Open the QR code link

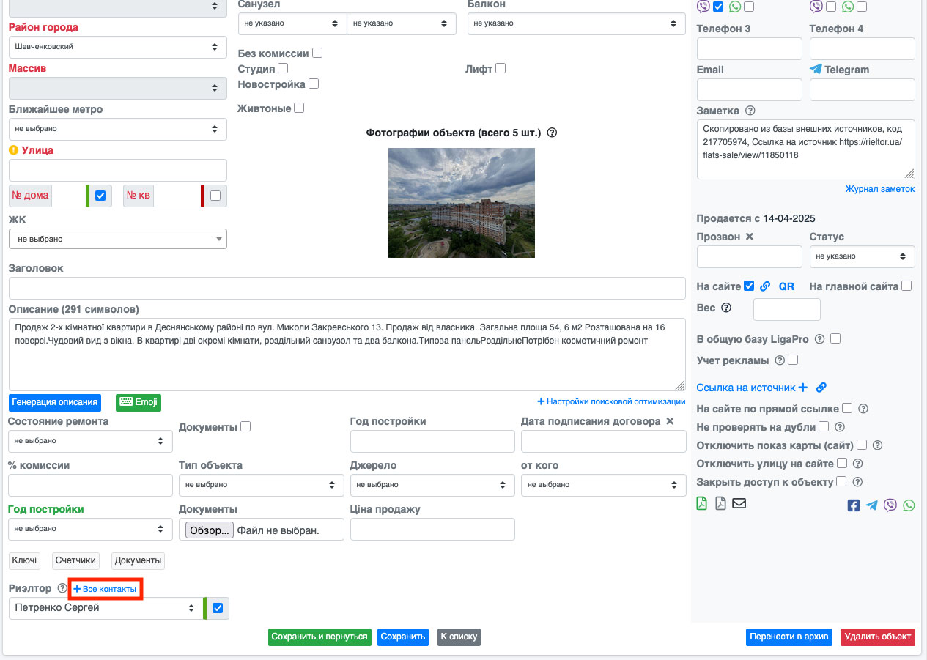pos(786,286)
